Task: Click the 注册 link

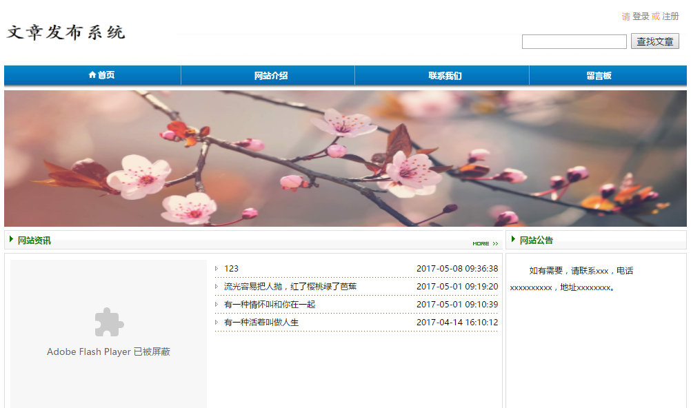Action: [x=670, y=17]
